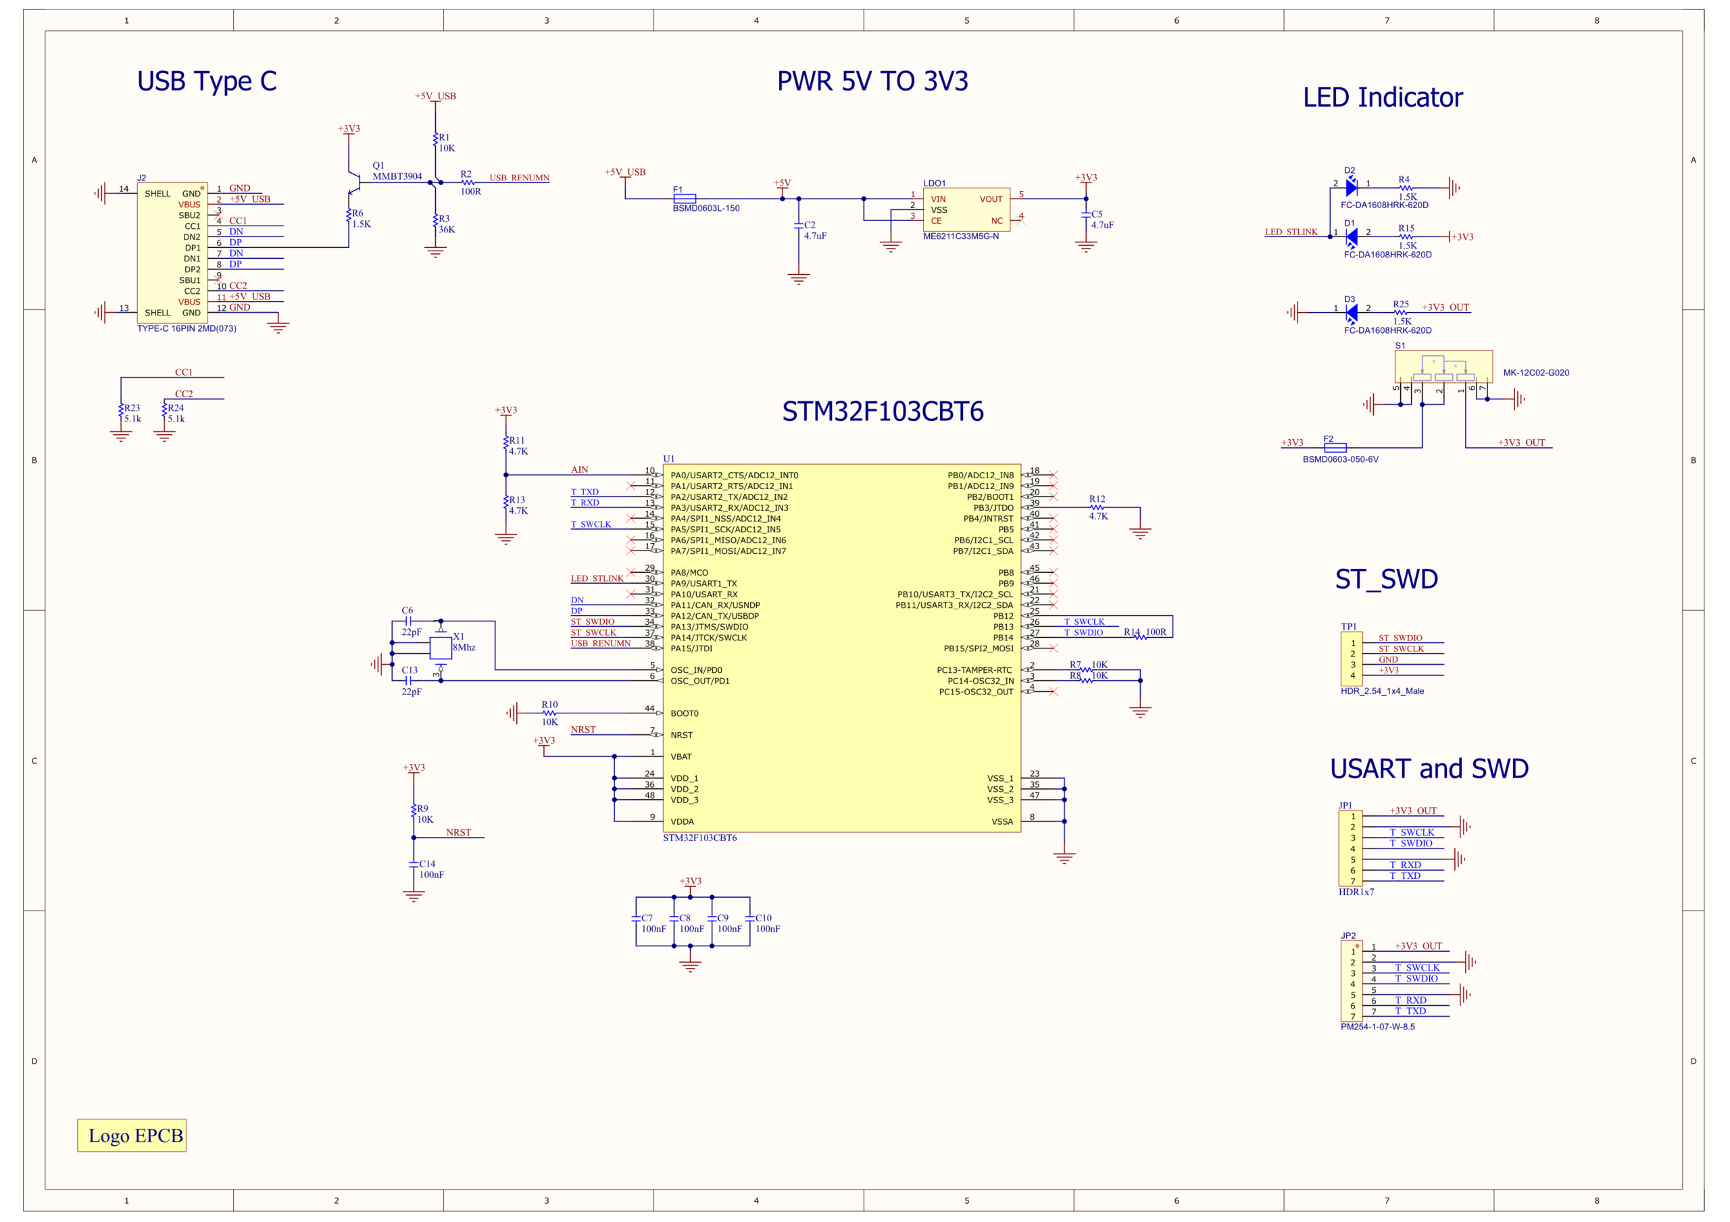Select the LDO1 ME6211C33M5G-N regulator
Image resolution: width=1730 pixels, height=1222 pixels.
coord(966,209)
